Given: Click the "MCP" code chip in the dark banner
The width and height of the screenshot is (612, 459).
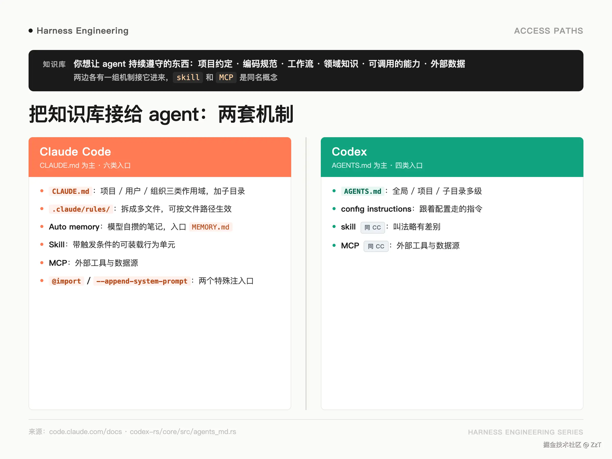Looking at the screenshot, I should [226, 78].
